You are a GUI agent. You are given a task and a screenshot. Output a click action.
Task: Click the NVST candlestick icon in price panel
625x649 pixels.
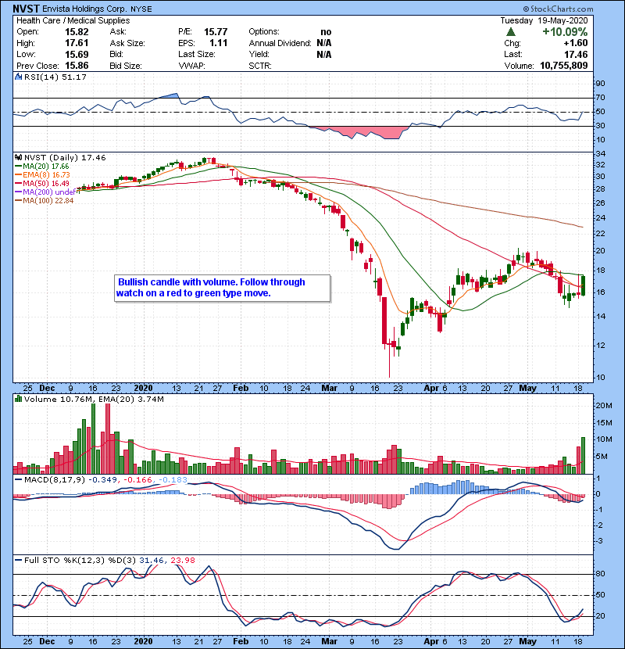click(18, 157)
